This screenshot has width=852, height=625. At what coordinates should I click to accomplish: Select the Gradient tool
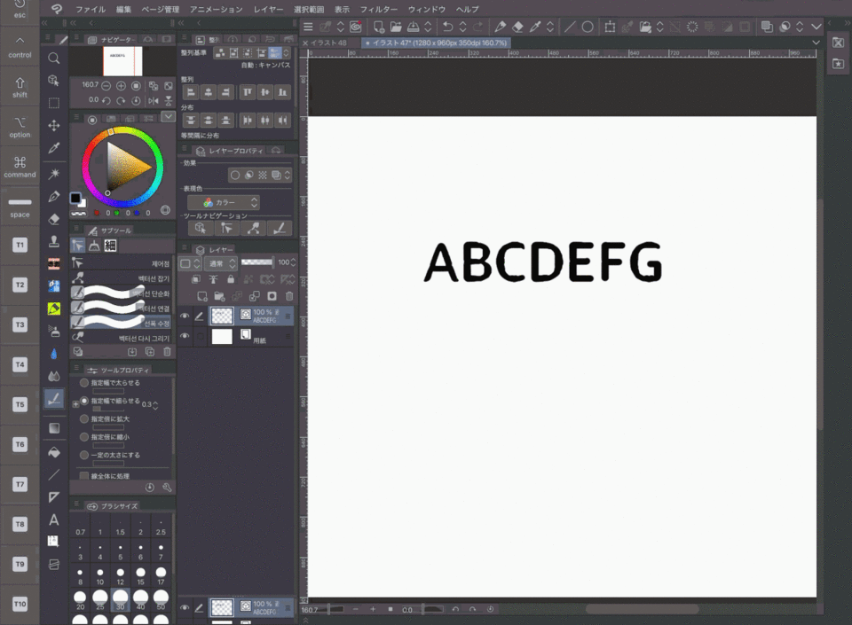[x=54, y=428]
